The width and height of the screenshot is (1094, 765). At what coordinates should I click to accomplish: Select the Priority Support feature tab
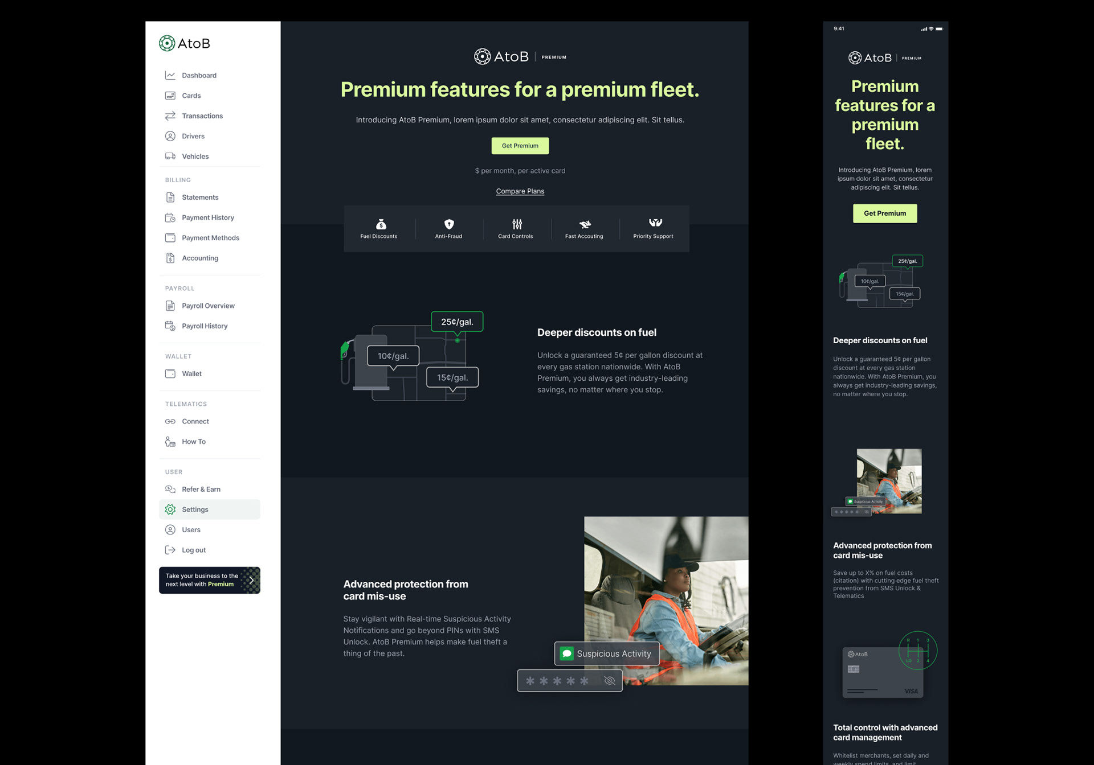point(654,228)
